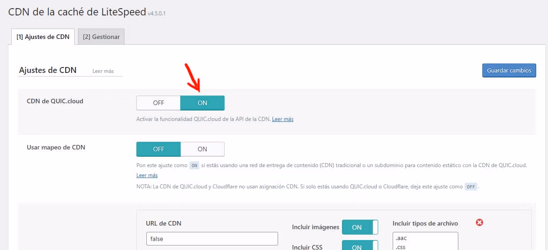This screenshot has width=548, height=250.
Task: Open Leer más next to Ajustes de CDN heading
Action: coord(103,71)
